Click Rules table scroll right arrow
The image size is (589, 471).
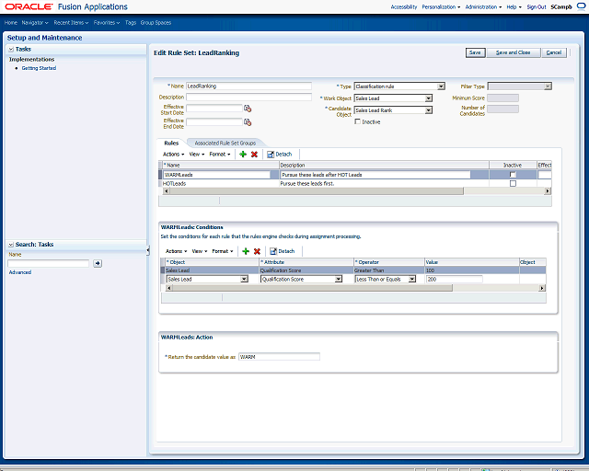548,191
